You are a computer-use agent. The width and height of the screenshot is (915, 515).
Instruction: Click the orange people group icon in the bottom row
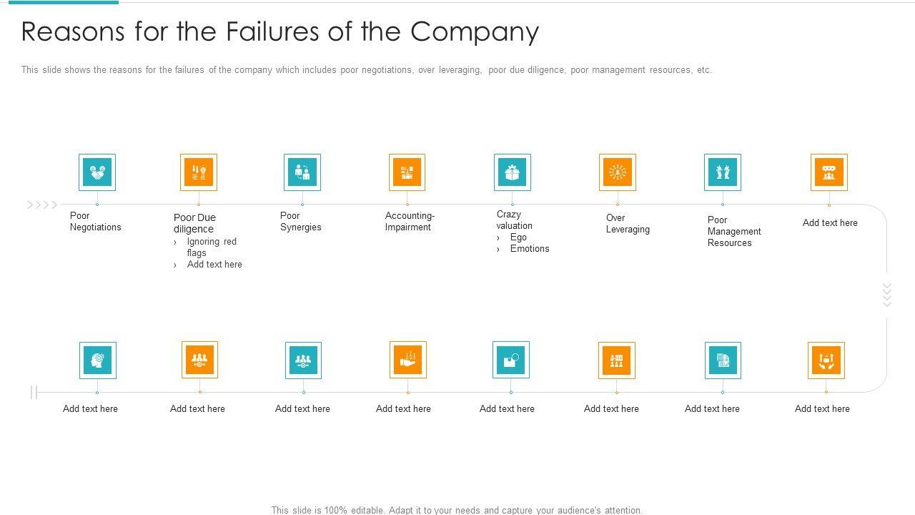199,360
